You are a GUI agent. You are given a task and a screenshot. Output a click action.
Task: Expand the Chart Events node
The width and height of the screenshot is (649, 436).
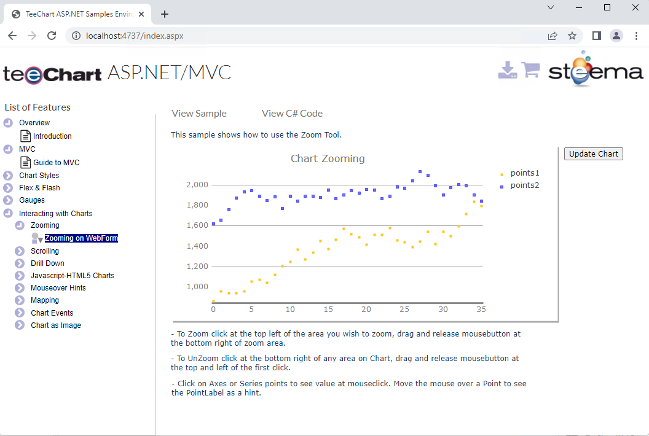[20, 313]
